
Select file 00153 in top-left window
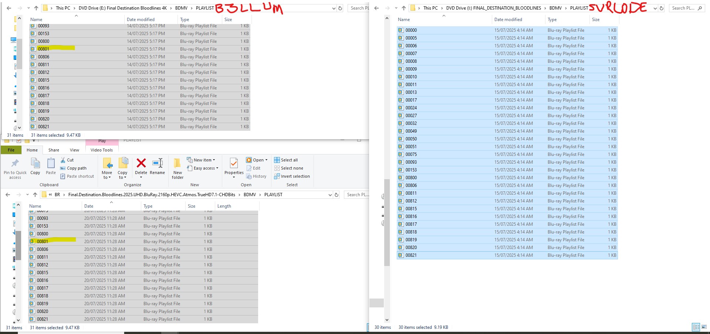[x=140, y=34]
